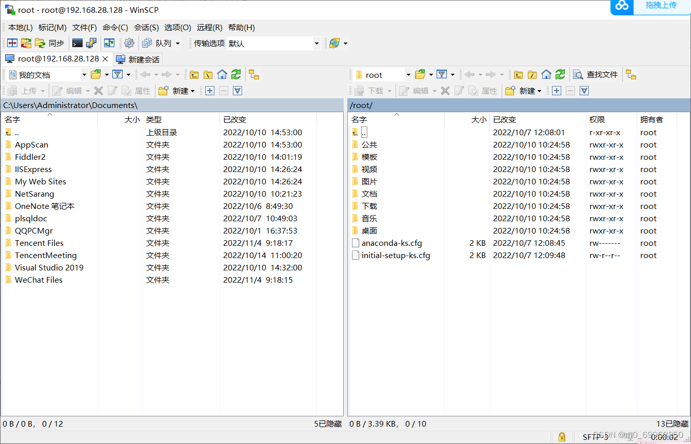Sort remote files by 权限 column header

pyautogui.click(x=611, y=119)
